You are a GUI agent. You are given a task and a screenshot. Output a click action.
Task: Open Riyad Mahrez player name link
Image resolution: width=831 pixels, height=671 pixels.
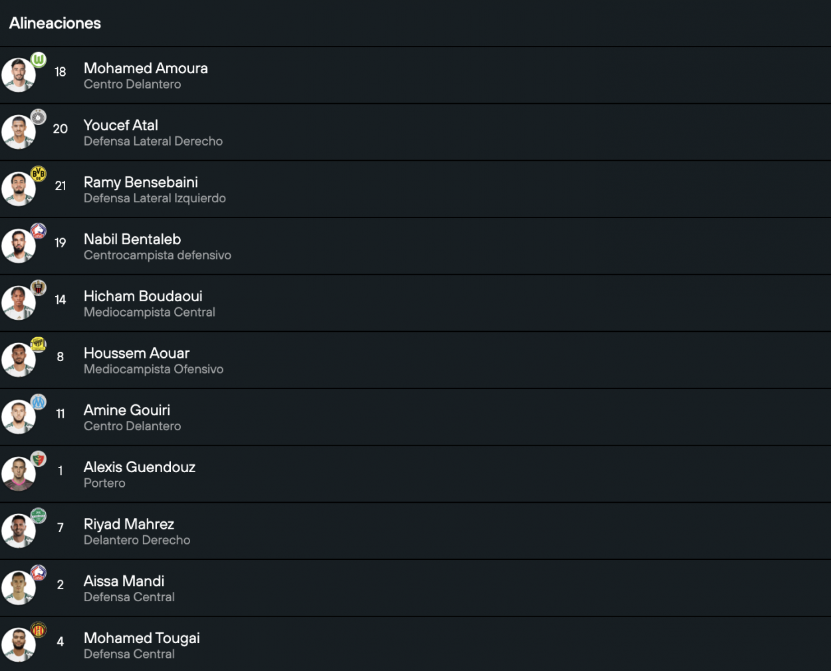(129, 524)
